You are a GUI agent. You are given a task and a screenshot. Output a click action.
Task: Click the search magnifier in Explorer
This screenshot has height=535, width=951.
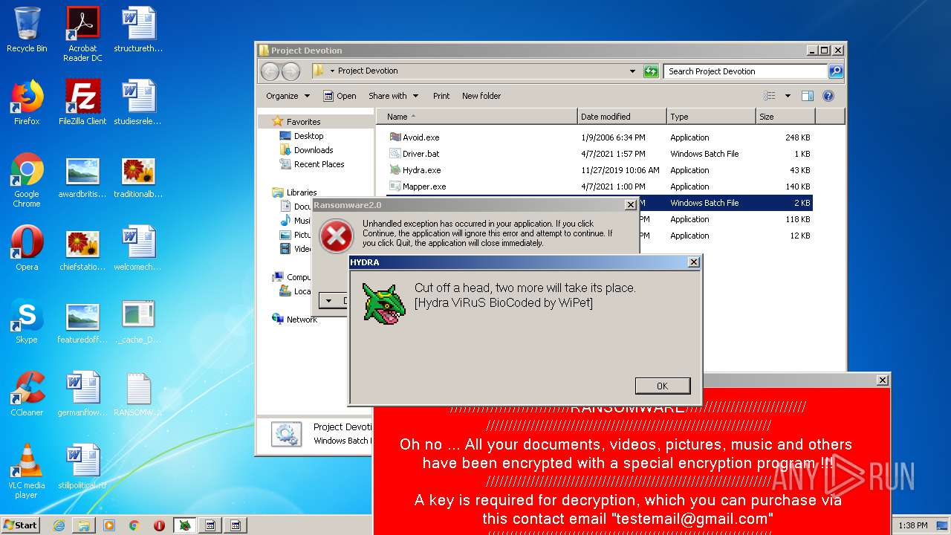click(x=836, y=71)
